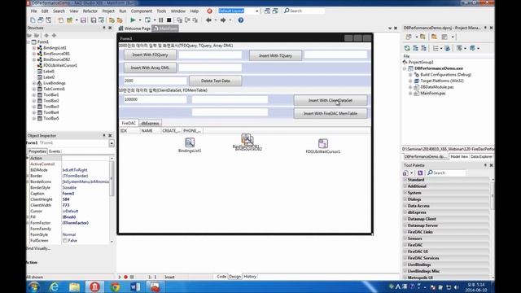The height and width of the screenshot is (293, 521).
Task: Open Internet Explorer from the taskbar
Action: [54, 287]
